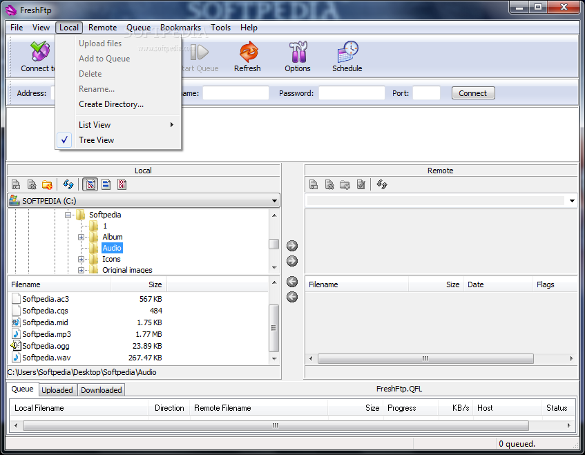Click the Remote panel refresh arrows icon

tap(382, 184)
